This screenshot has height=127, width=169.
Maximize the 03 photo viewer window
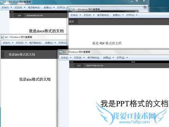(x=137, y=1)
